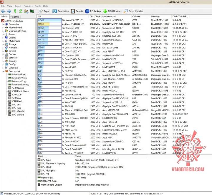Sort by Chipset column header
This screenshot has height=195, width=212.
tap(140, 16)
